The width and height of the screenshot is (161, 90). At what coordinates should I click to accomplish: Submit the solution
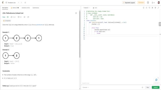[x=155, y=87]
